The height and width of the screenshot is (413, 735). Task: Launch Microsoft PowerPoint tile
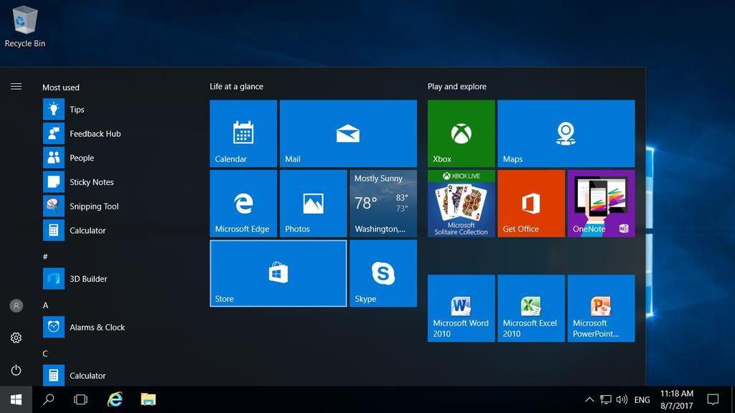pyautogui.click(x=601, y=308)
